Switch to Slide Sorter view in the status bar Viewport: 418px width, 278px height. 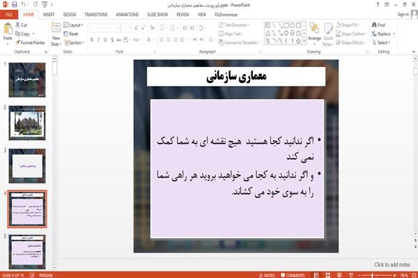pos(327,275)
